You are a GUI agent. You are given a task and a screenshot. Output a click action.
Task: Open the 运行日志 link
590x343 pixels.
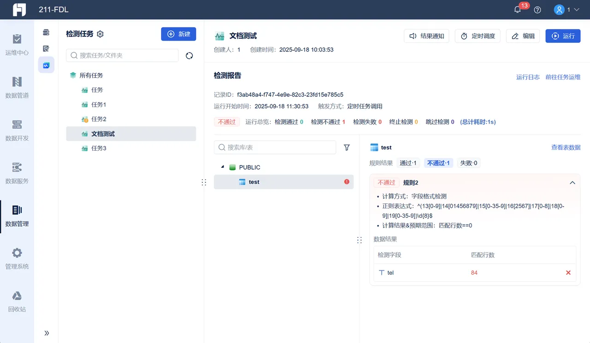click(528, 77)
